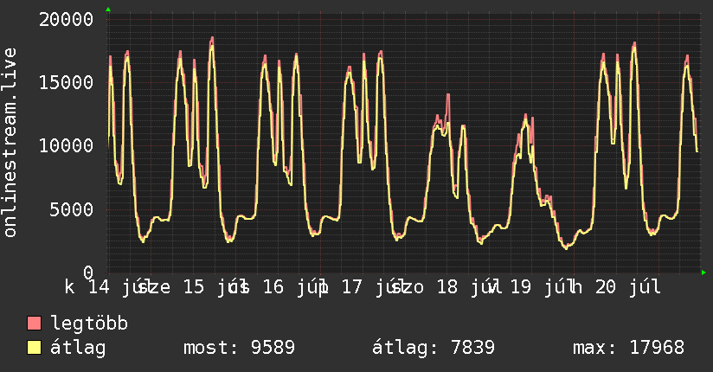Click the átlag legend label

click(78, 348)
